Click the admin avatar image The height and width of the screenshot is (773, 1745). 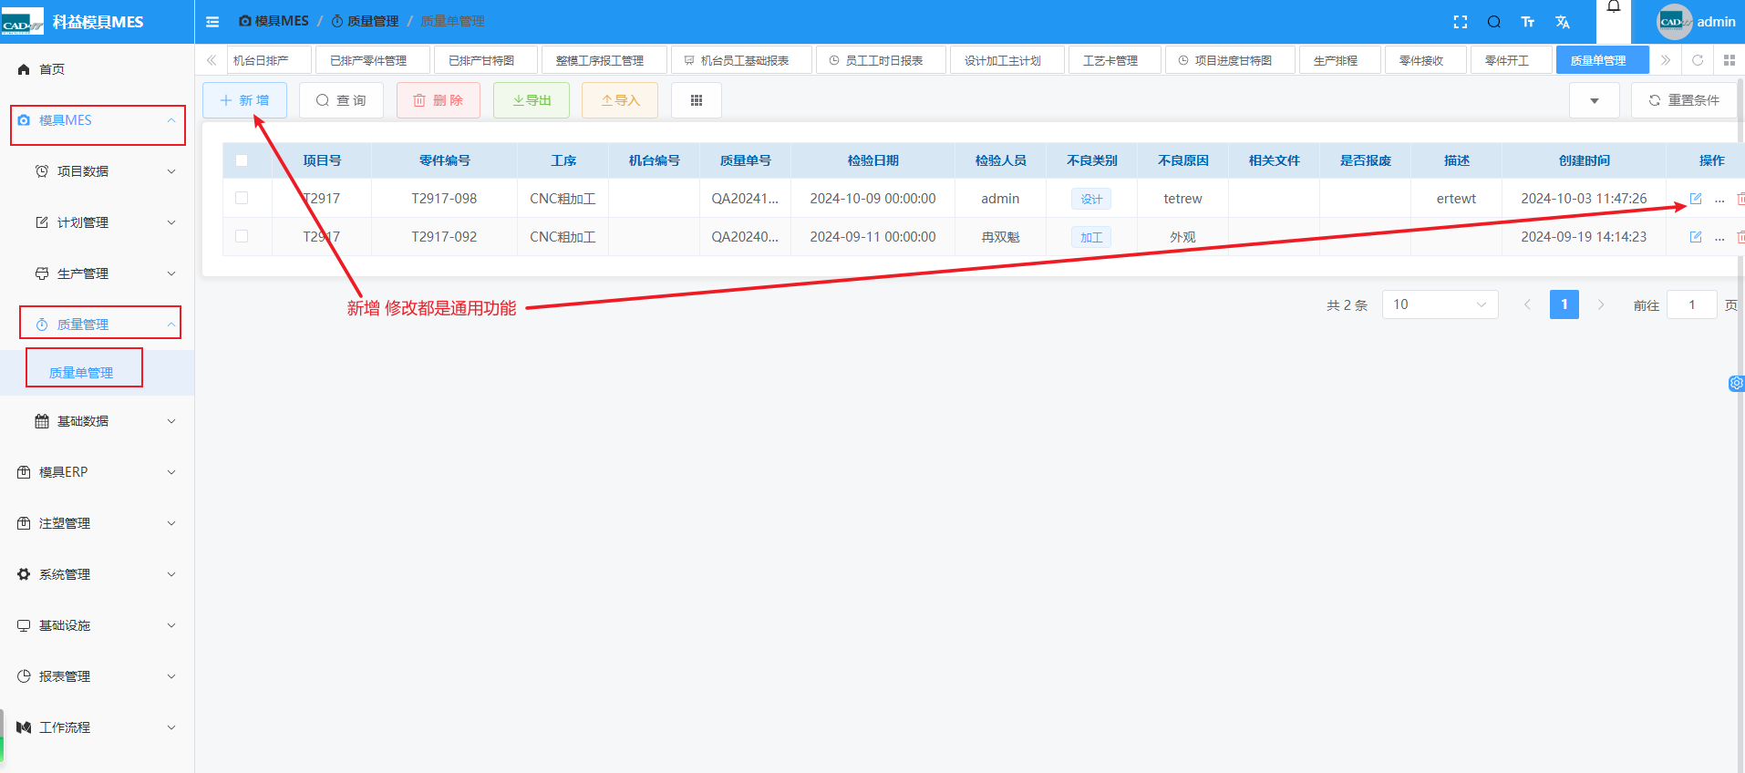click(x=1674, y=22)
